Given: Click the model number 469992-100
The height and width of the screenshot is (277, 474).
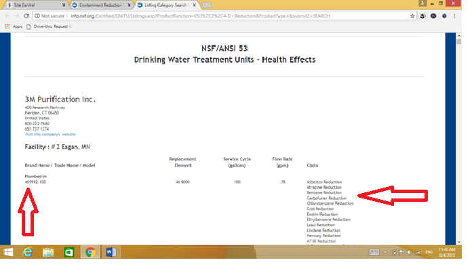Looking at the screenshot, I should tap(35, 182).
